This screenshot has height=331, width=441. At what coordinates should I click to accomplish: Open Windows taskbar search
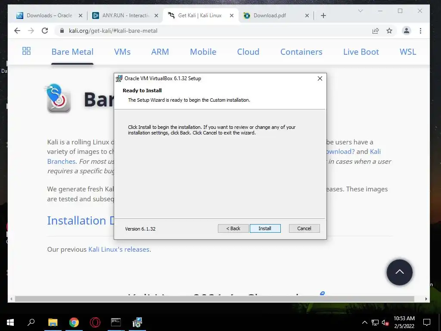tap(31, 322)
